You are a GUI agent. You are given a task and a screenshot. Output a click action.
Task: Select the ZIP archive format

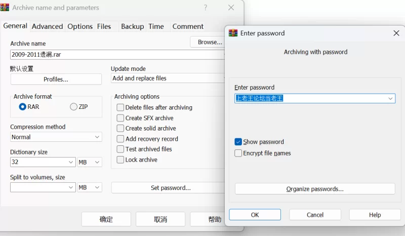coord(74,107)
